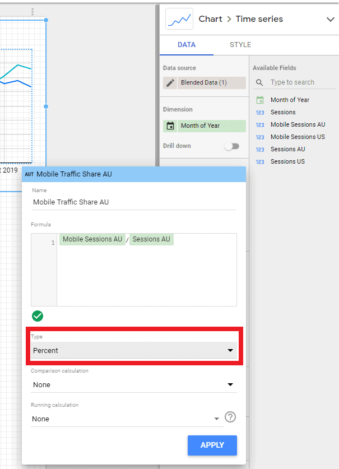Click the search magnifier icon in Available Fields
The image size is (339, 469).
point(259,82)
